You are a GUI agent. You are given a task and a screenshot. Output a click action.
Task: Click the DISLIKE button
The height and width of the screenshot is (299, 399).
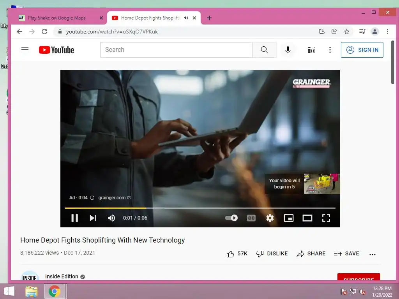coord(272,253)
